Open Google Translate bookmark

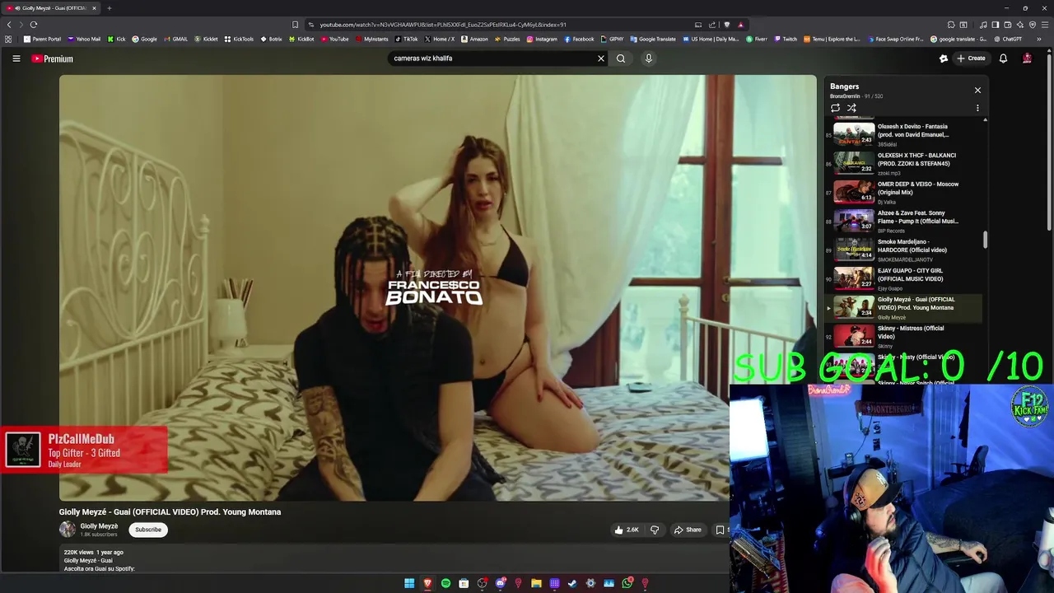tap(653, 39)
